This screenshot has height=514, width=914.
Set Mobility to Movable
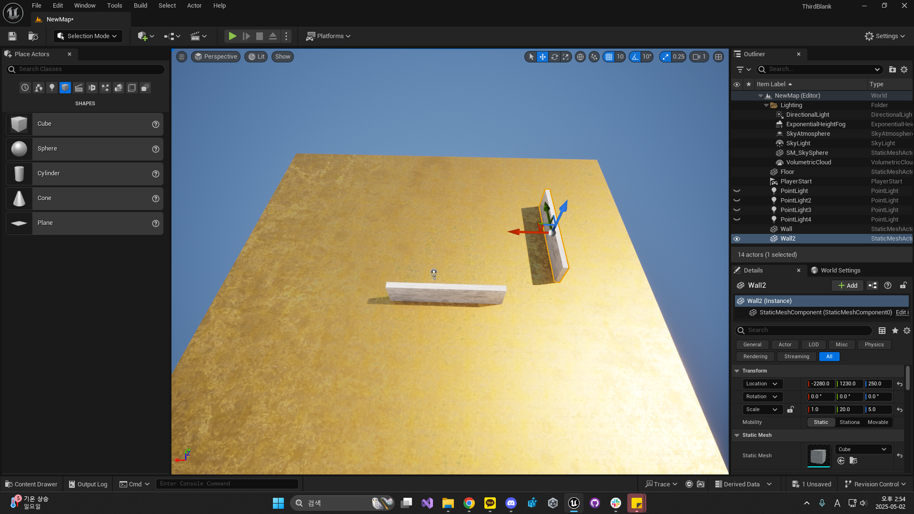(x=877, y=422)
